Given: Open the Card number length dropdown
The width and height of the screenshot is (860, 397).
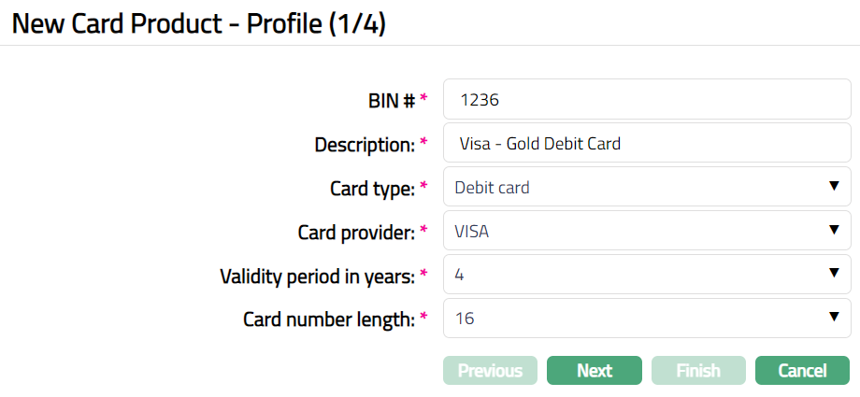Looking at the screenshot, I should [645, 319].
